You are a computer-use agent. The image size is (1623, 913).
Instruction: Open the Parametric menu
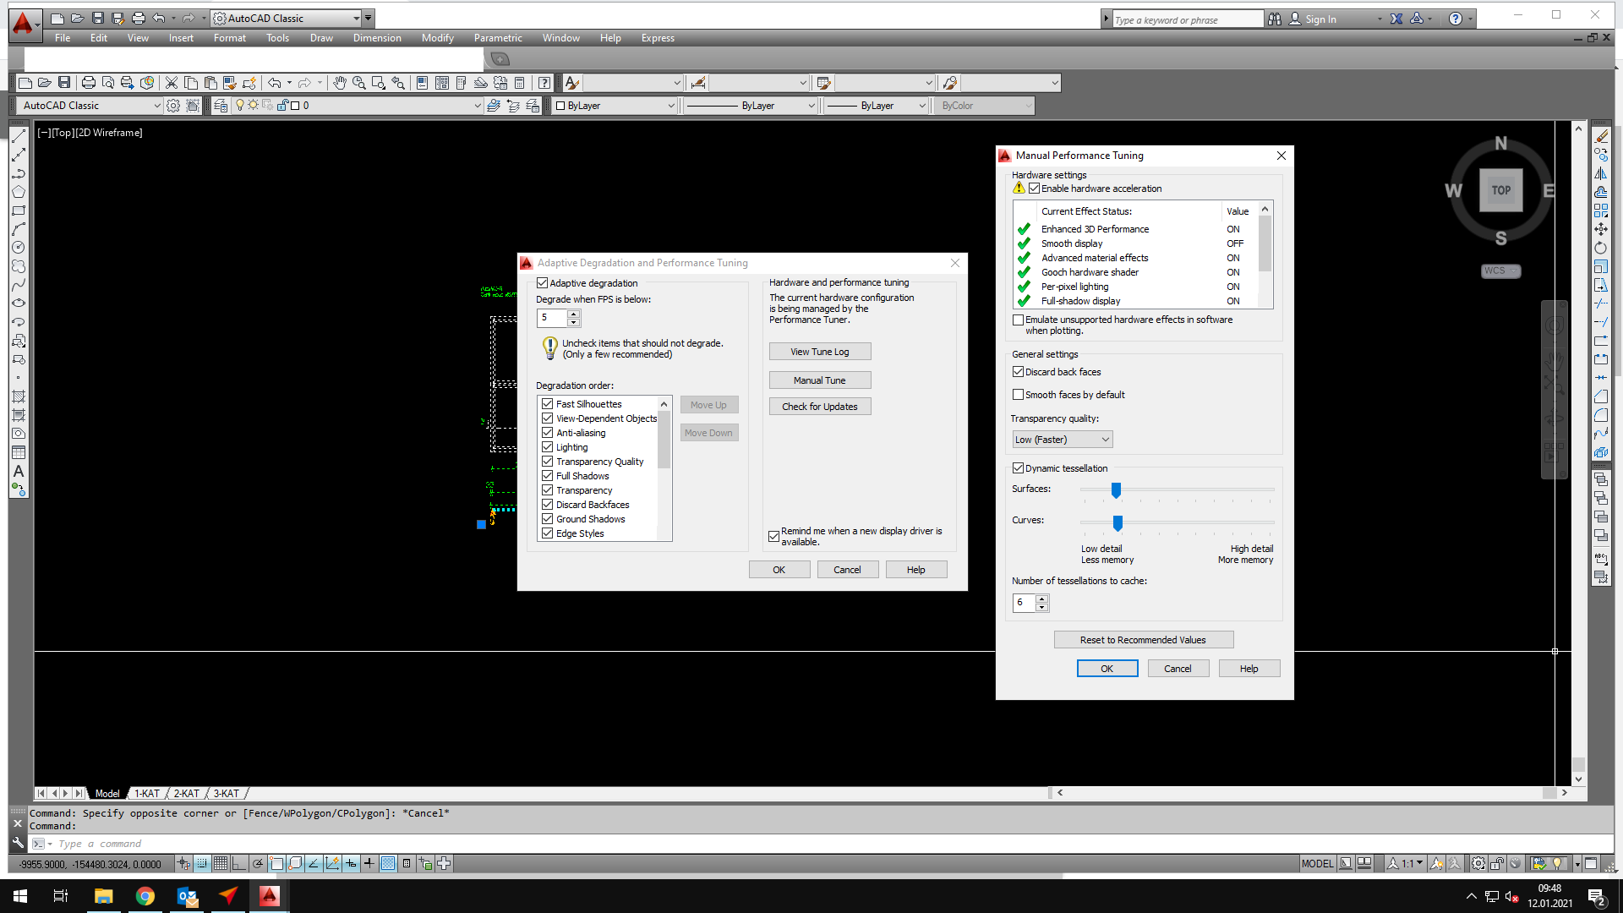tap(497, 38)
